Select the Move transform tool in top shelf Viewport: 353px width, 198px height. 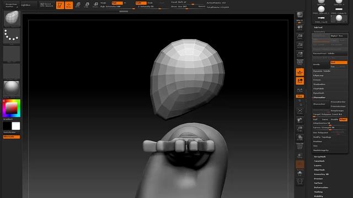pos(78,5)
